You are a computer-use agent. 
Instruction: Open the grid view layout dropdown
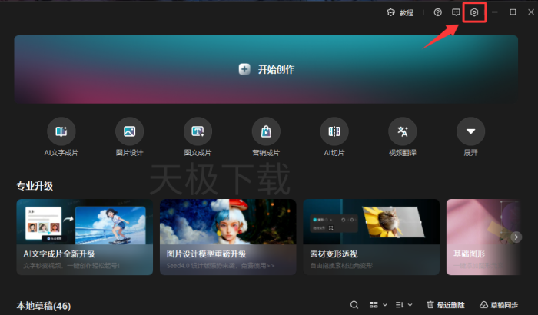coord(378,305)
